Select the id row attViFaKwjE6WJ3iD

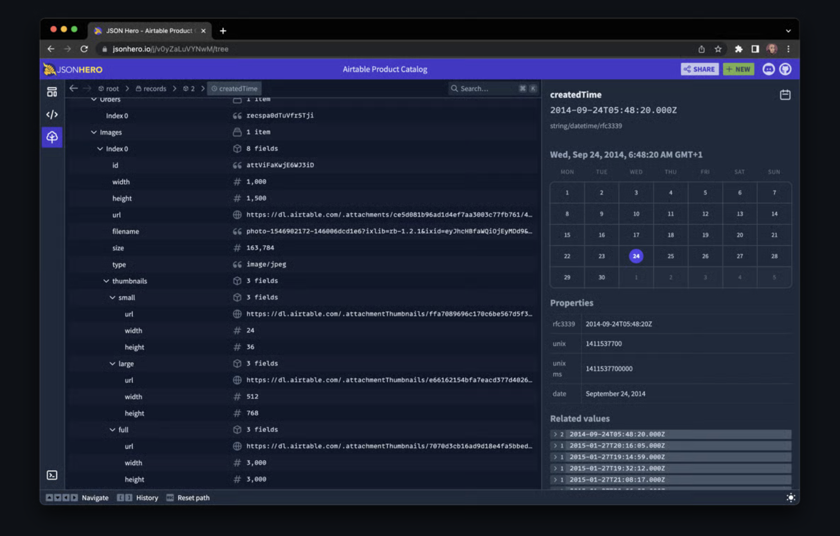303,165
